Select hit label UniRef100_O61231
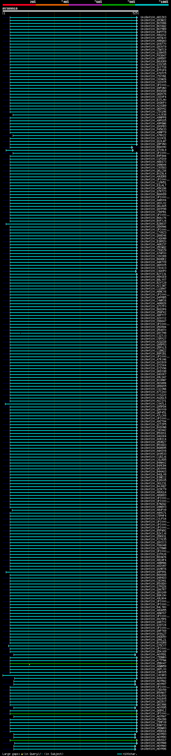 pyautogui.click(x=153, y=483)
